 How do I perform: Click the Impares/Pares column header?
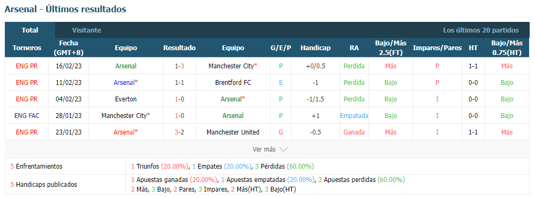coord(437,48)
